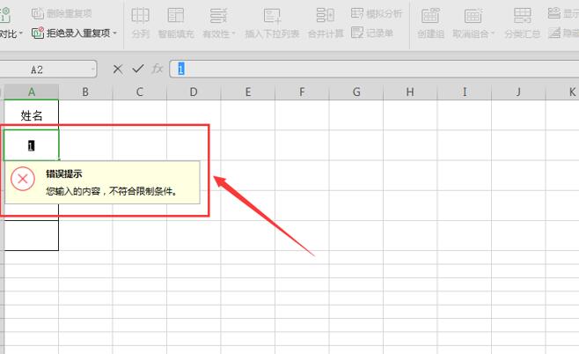This screenshot has width=579, height=354.
Task: Click the 智能填充 smart fill icon
Action: pos(176,16)
